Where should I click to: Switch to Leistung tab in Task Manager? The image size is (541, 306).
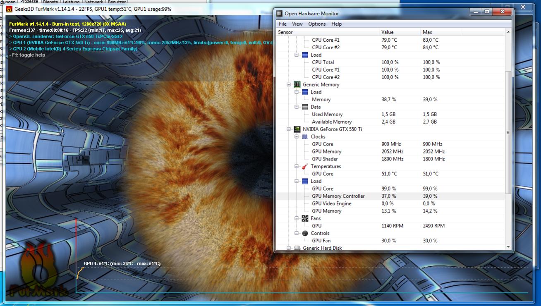coord(71,2)
